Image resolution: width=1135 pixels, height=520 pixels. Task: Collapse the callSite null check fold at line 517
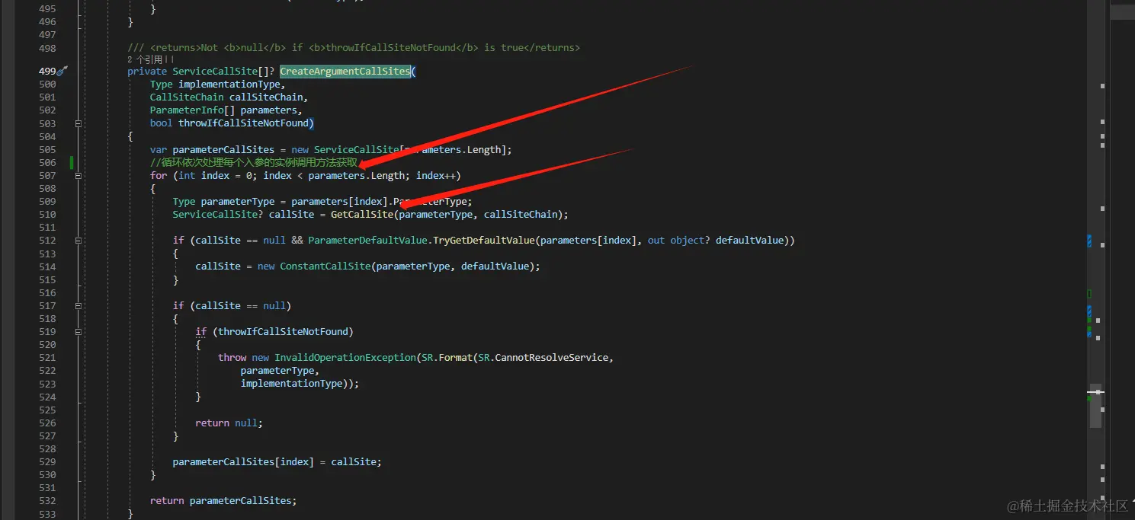[78, 306]
